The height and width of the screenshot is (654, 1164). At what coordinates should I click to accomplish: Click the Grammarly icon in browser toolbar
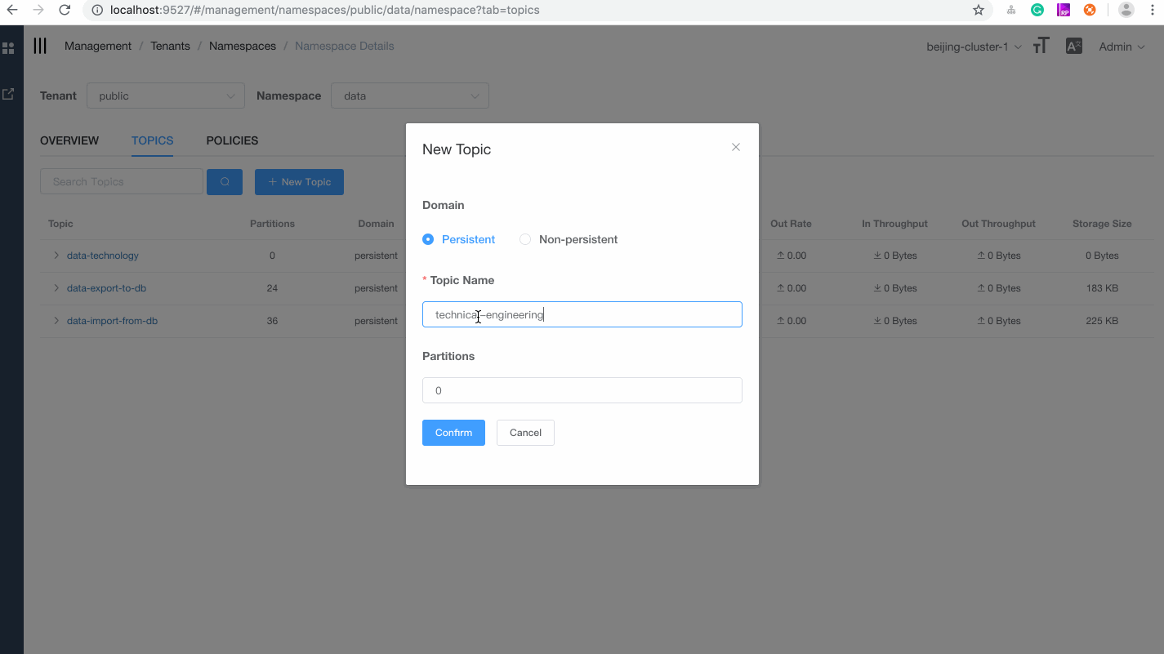1037,10
